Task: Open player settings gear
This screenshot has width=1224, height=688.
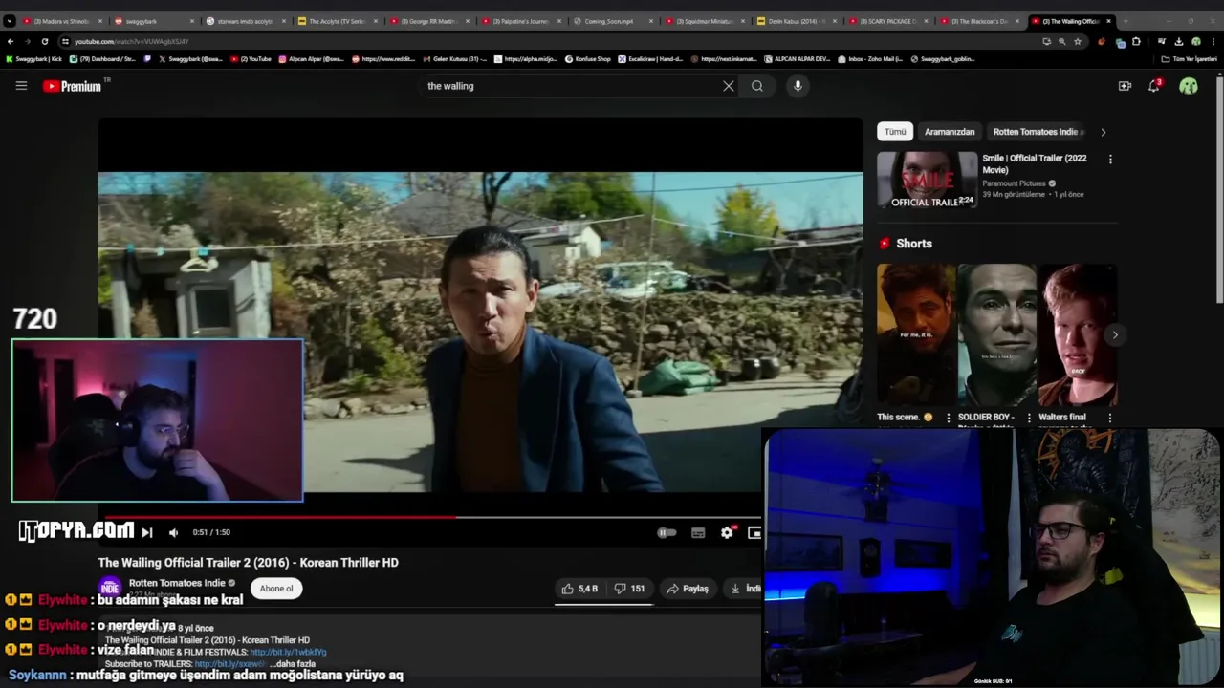Action: tap(727, 532)
